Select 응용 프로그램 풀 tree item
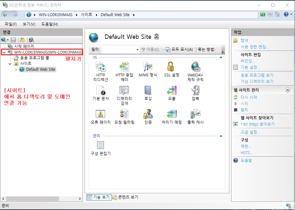 pyautogui.click(x=35, y=58)
